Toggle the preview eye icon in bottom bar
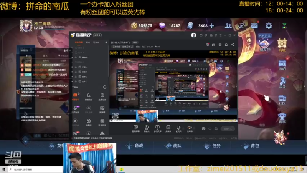307x173 pixels. (x=210, y=129)
